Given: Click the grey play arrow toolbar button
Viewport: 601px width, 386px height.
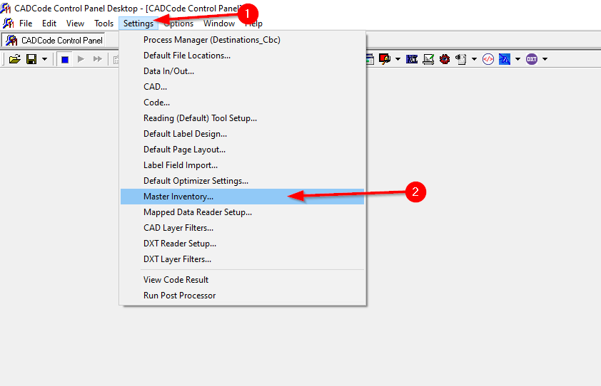Looking at the screenshot, I should click(81, 59).
